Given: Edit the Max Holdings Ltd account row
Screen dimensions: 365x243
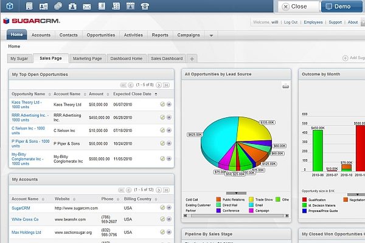Looking at the screenshot, I should (162, 232).
